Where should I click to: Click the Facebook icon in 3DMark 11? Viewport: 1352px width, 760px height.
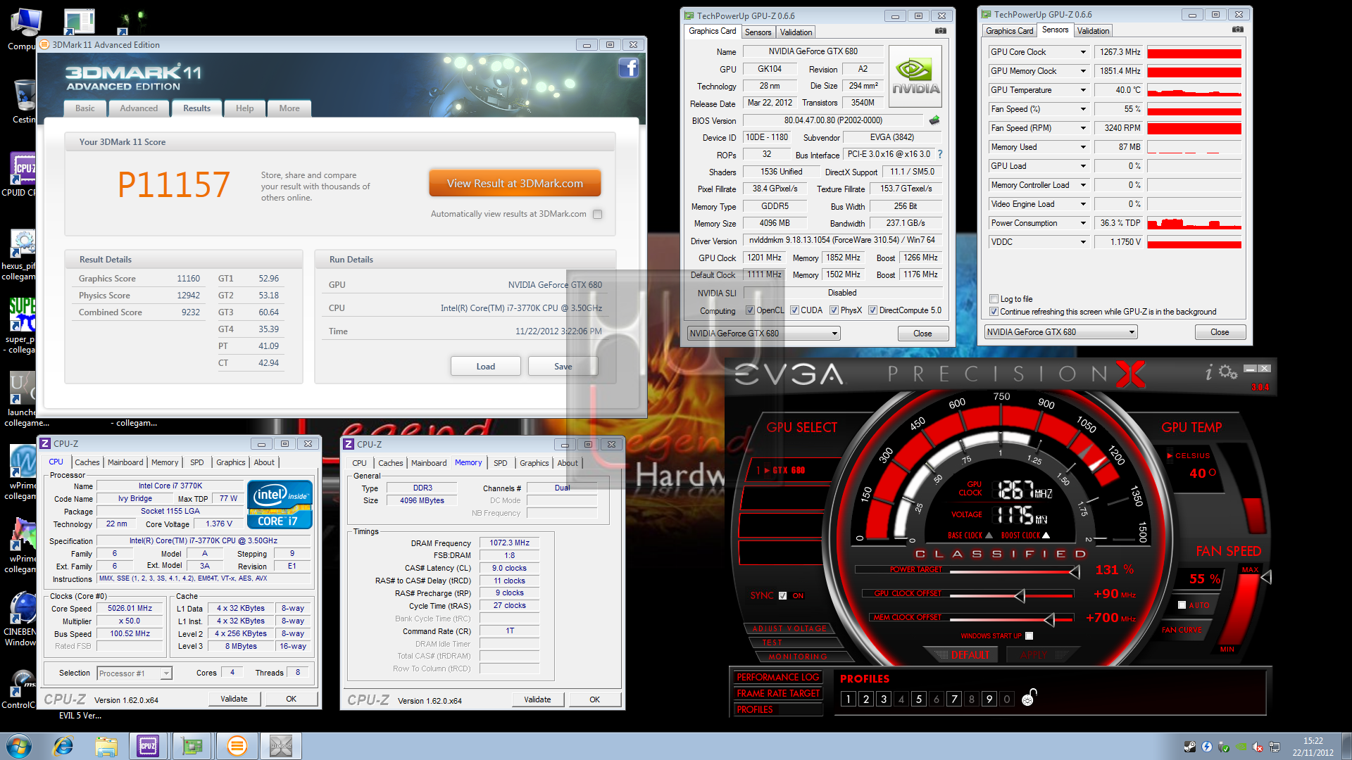point(628,68)
